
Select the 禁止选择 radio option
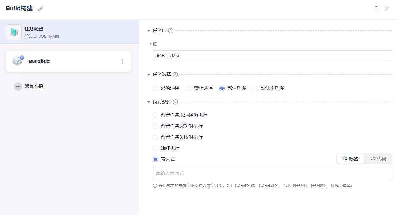click(189, 88)
